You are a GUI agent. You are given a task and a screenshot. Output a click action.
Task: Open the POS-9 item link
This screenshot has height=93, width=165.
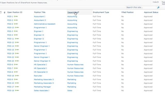tap(10, 80)
